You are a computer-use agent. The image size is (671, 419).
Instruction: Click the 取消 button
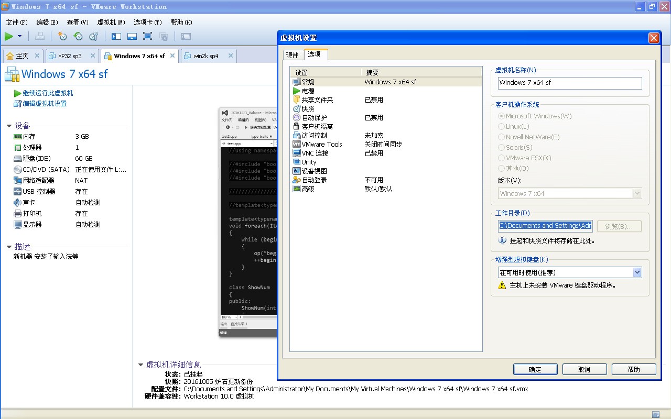(585, 369)
